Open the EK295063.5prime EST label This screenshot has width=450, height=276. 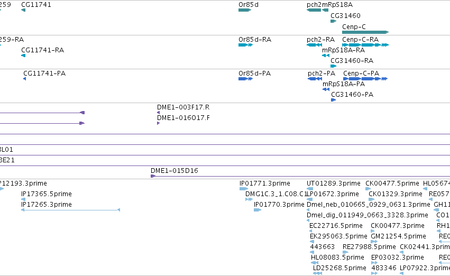pos(338,236)
